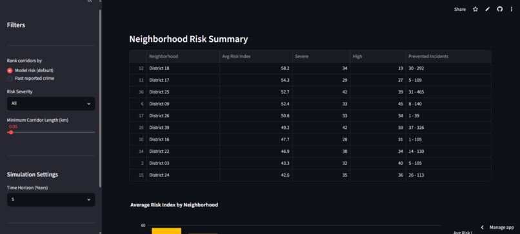This screenshot has height=234, width=520.
Task: Open the three-dot main menu
Action: (x=511, y=9)
